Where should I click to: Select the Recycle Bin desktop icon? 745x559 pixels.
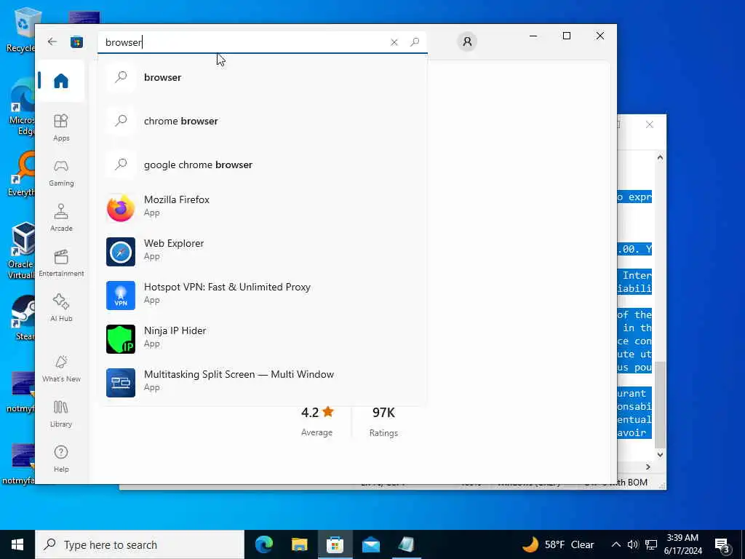[x=21, y=30]
